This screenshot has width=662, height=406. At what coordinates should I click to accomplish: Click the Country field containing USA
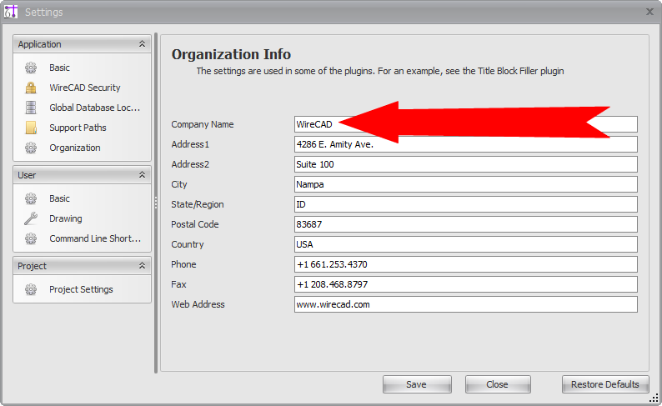(x=466, y=244)
